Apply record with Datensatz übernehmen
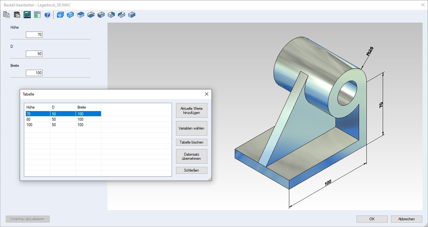The height and width of the screenshot is (227, 428). click(191, 156)
